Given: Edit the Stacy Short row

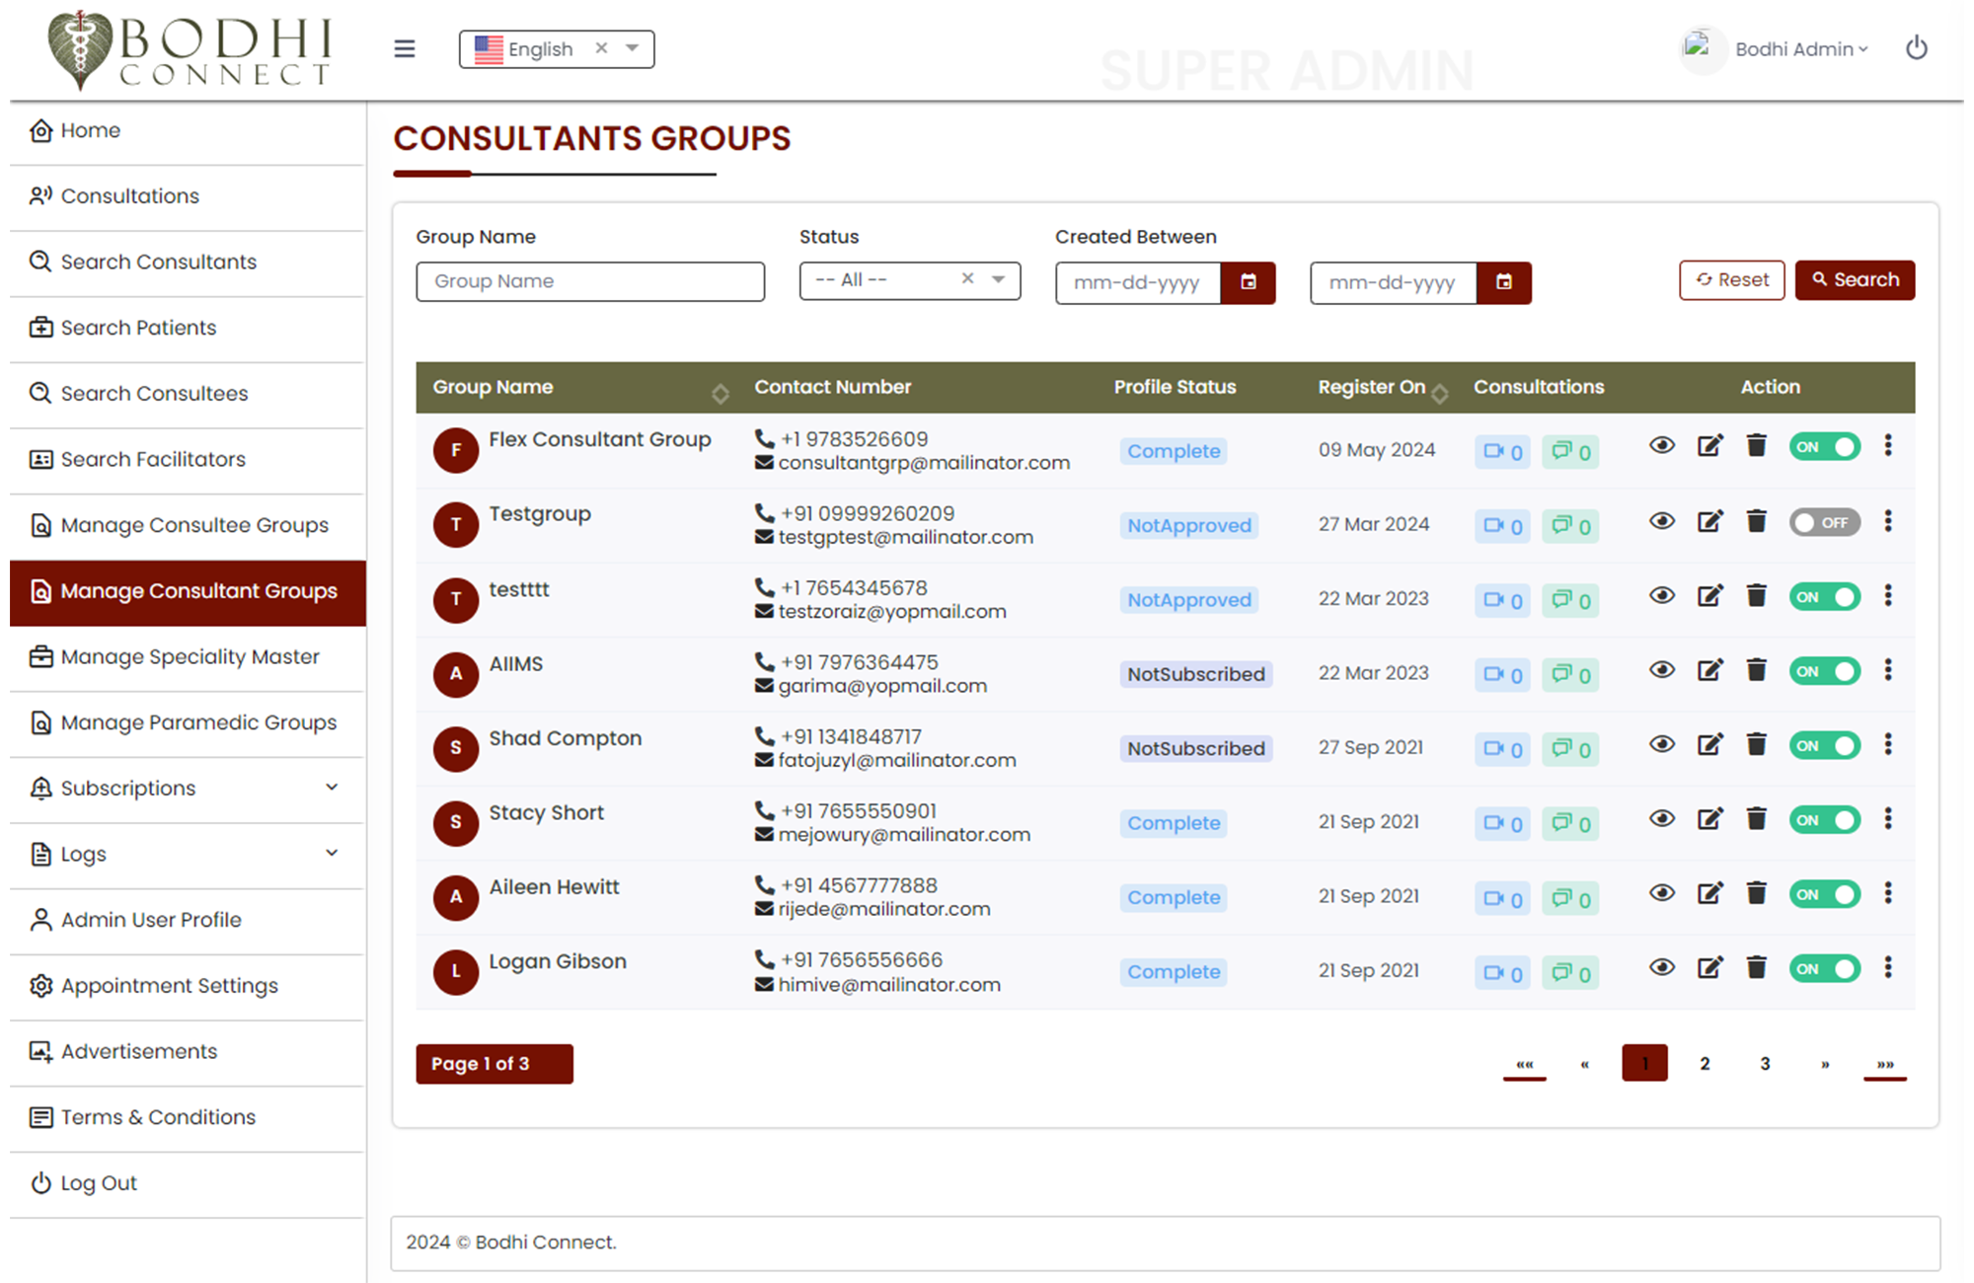Looking at the screenshot, I should [1709, 819].
